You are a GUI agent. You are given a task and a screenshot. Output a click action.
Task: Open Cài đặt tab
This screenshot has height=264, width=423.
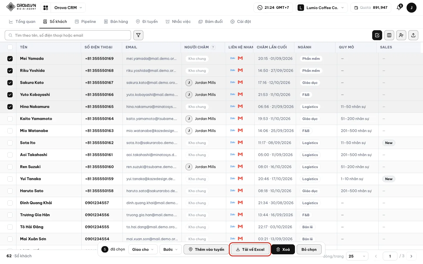point(241,21)
